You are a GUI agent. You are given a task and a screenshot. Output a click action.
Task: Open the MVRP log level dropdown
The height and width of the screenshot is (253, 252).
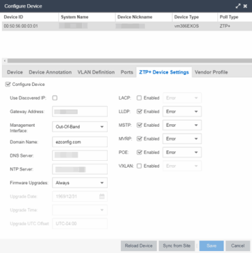[x=182, y=139]
